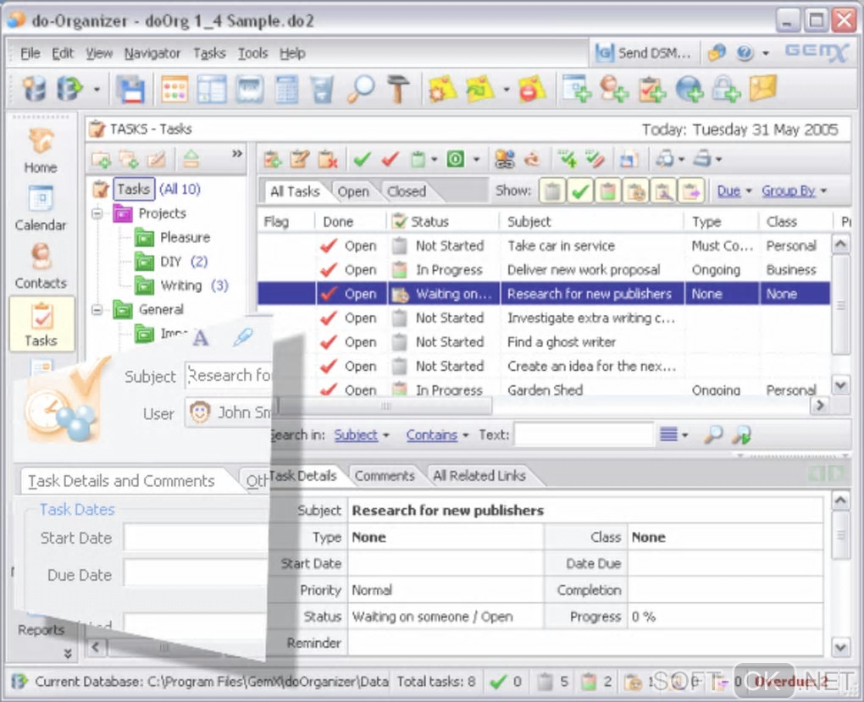
Task: Click the calculator toolbar icon
Action: coord(286,89)
